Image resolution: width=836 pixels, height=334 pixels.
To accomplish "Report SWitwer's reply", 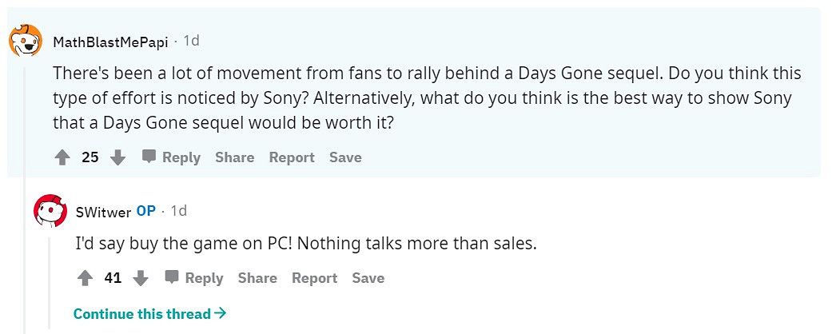I will [314, 278].
